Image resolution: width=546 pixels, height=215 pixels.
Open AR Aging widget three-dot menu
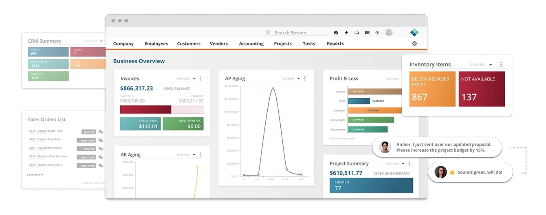pyautogui.click(x=200, y=155)
